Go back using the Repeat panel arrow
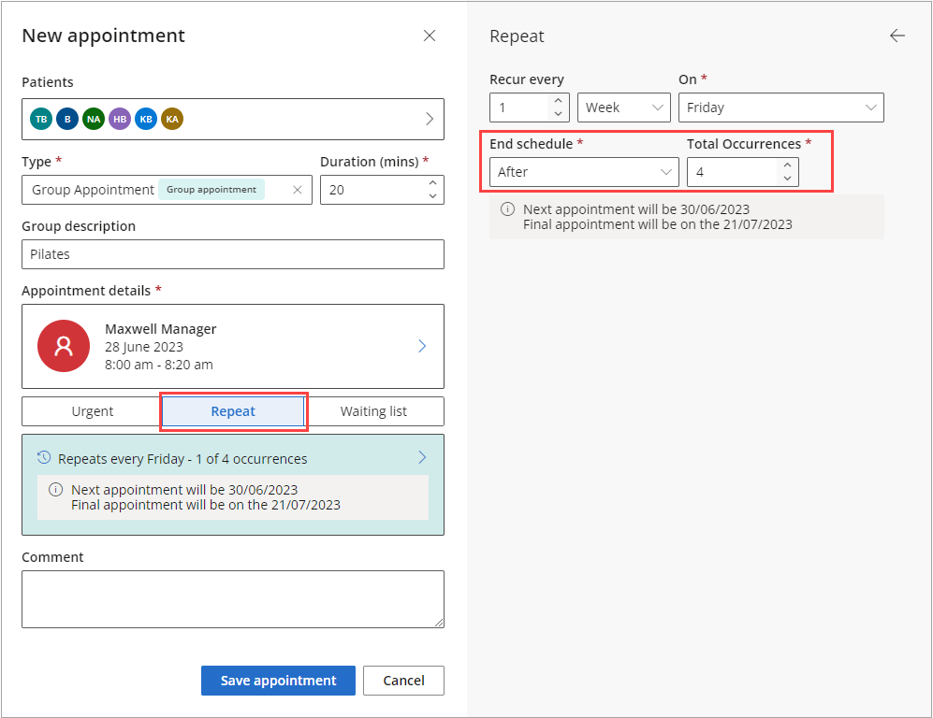 pyautogui.click(x=897, y=36)
